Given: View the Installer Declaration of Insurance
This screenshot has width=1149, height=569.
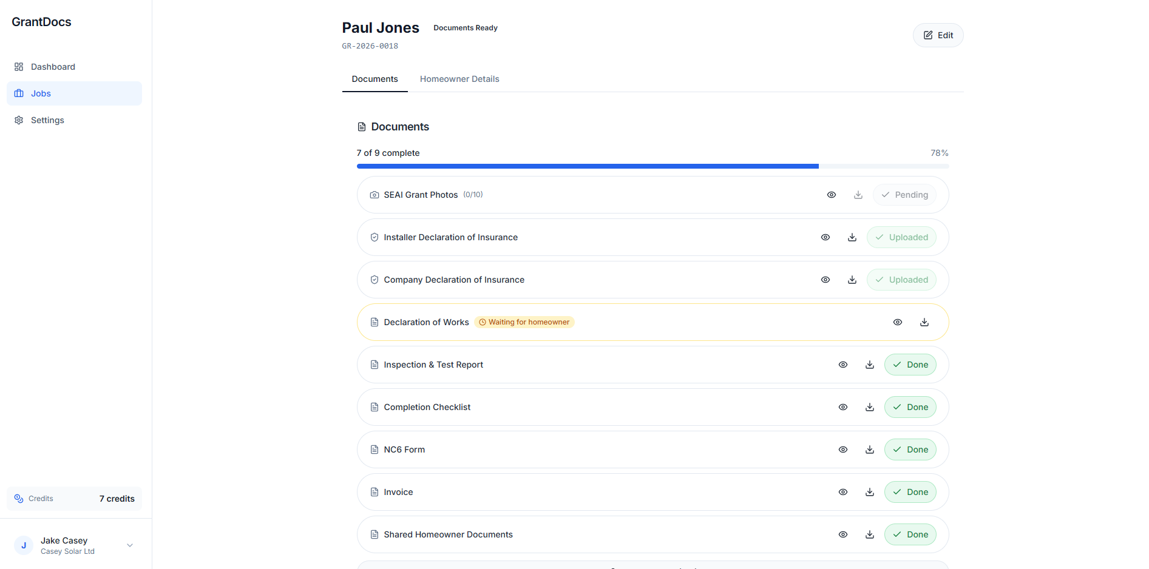Looking at the screenshot, I should (825, 237).
